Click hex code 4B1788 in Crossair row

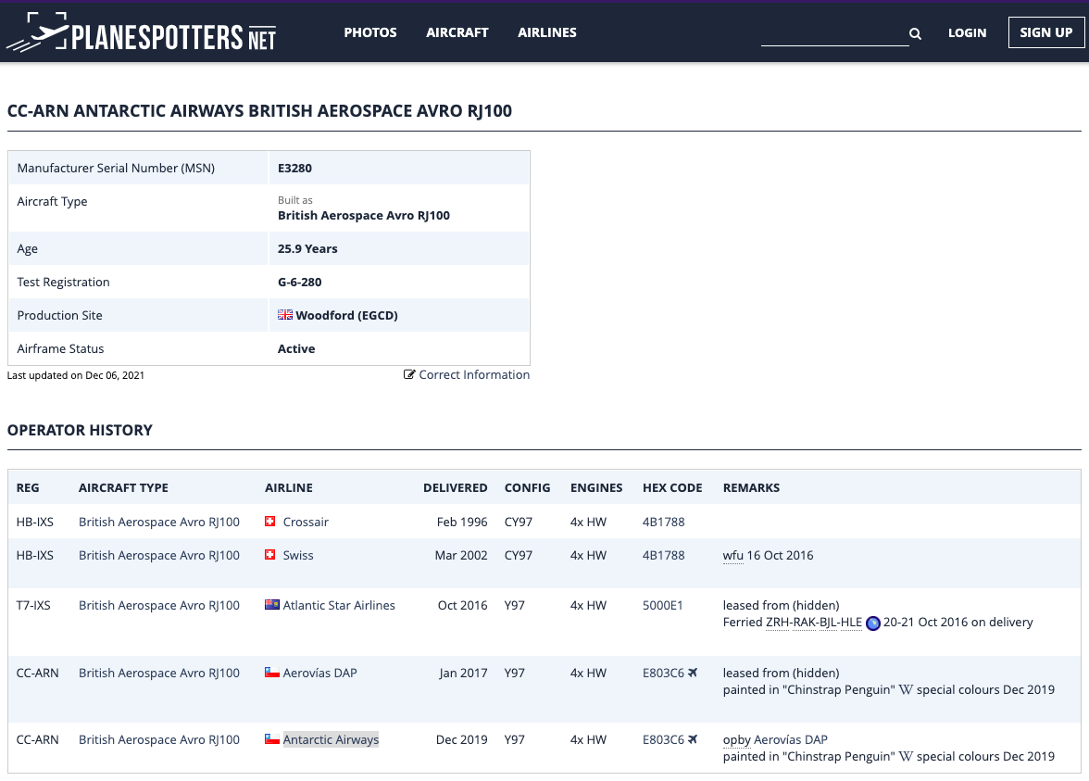pyautogui.click(x=663, y=522)
